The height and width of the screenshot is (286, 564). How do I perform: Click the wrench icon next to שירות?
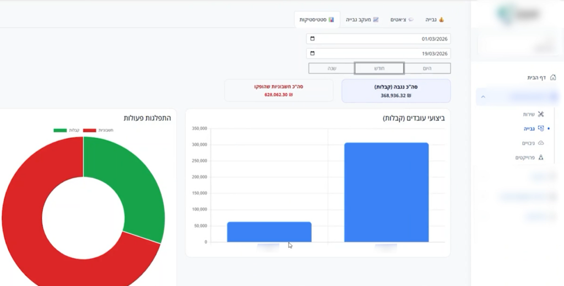[540, 114]
